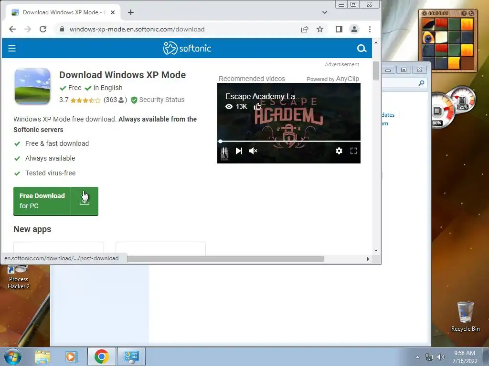Screen dimensions: 489x366
Task: Open the Softonic hamburger menu
Action: point(12,48)
